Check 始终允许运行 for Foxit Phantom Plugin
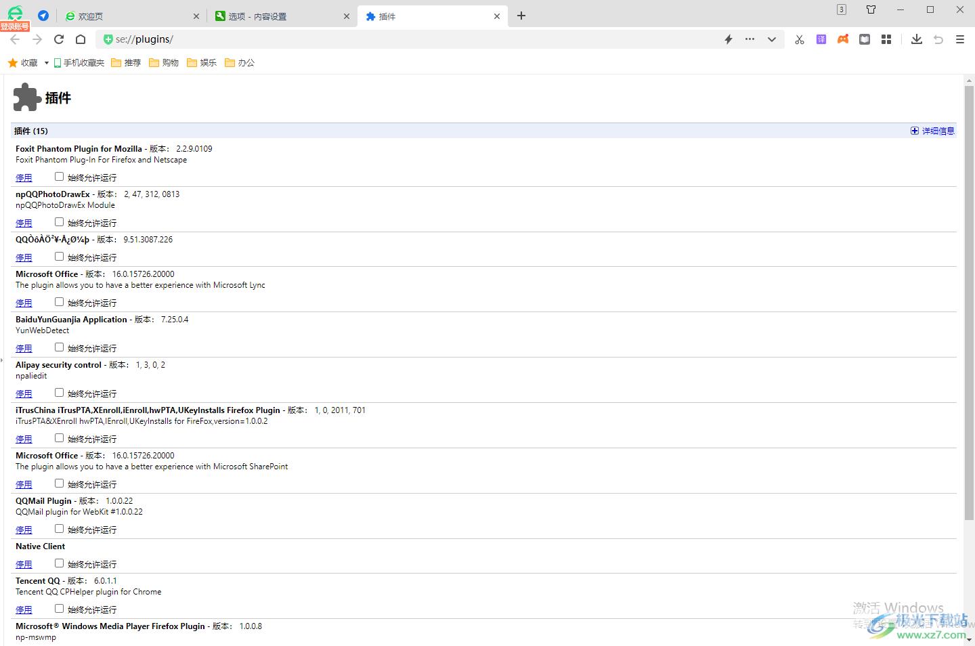Viewport: 975px width, 646px height. point(59,177)
